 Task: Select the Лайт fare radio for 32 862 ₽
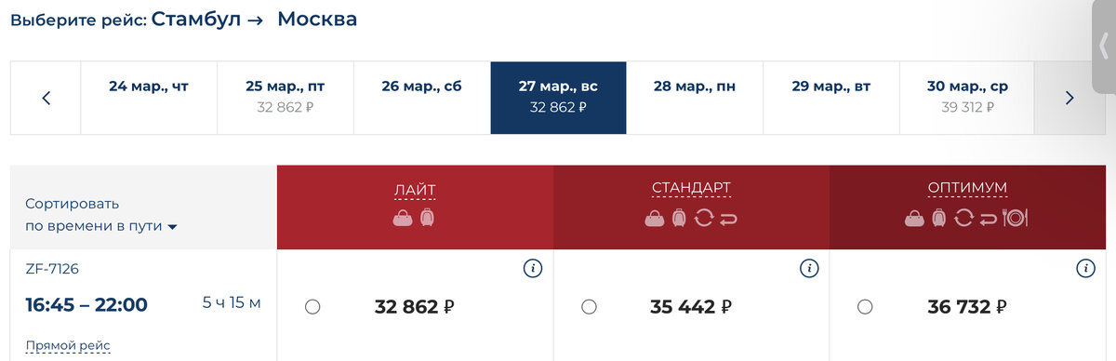[312, 307]
